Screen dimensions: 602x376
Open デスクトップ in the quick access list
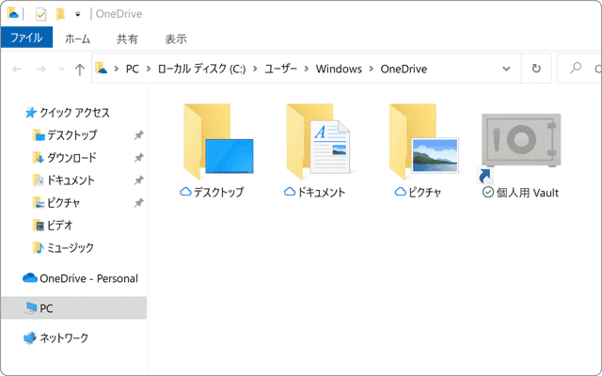click(x=65, y=135)
